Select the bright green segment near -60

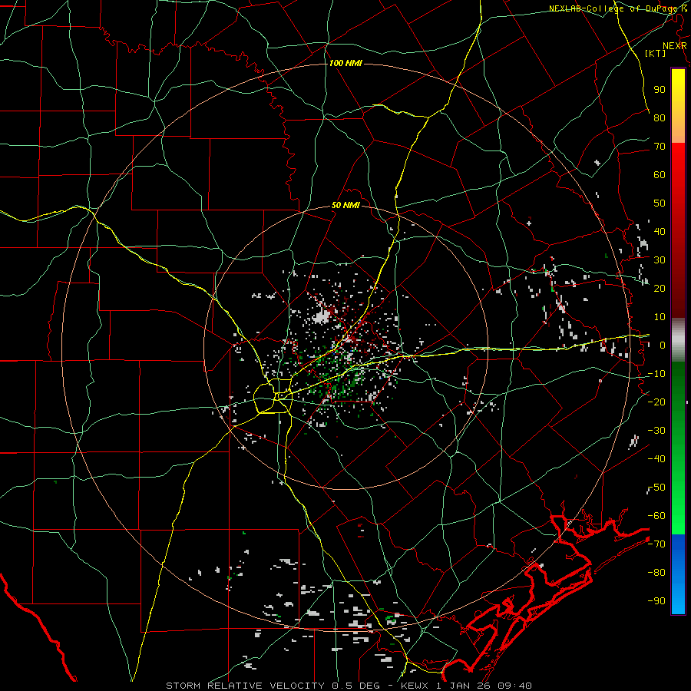coord(678,522)
